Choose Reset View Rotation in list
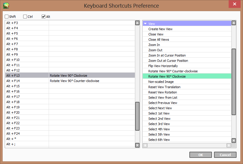 pyautogui.click(x=162, y=92)
